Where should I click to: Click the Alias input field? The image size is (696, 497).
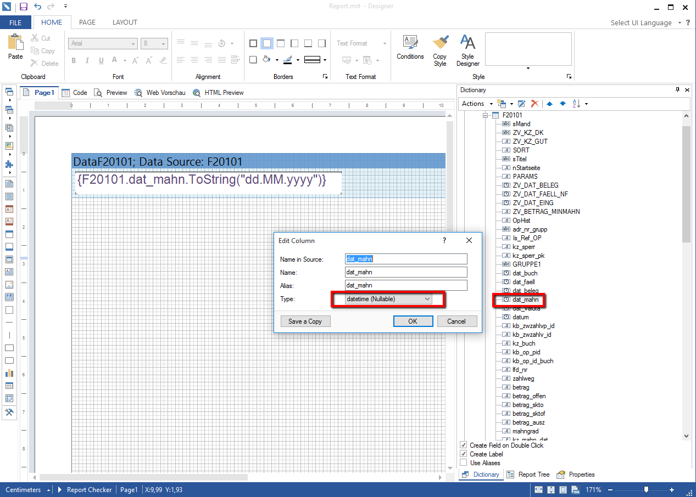(406, 285)
